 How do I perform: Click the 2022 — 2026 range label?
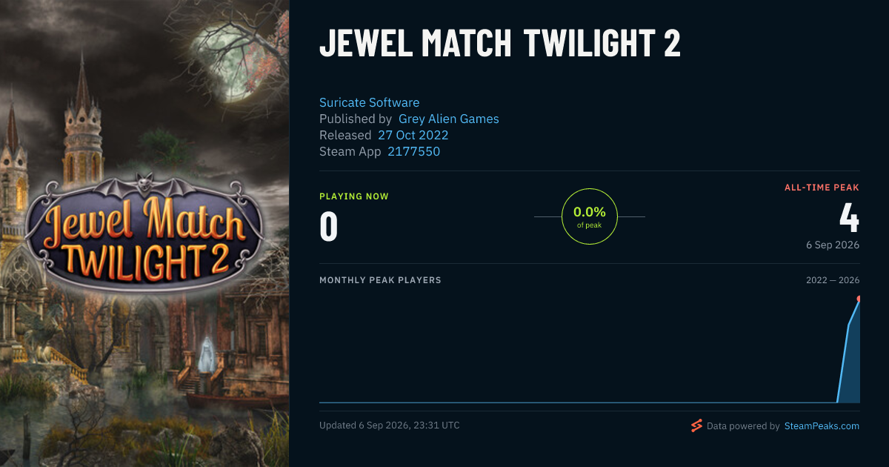coord(833,280)
